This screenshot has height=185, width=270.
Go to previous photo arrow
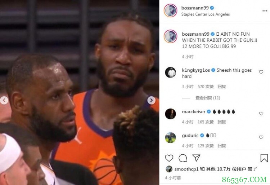click(4, 100)
